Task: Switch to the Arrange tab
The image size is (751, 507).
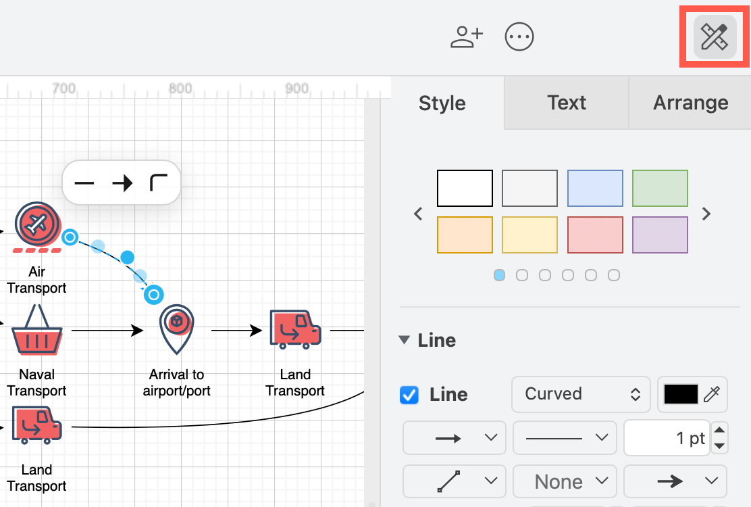Action: [691, 103]
